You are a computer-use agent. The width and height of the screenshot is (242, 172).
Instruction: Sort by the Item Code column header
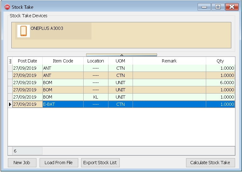coord(63,61)
